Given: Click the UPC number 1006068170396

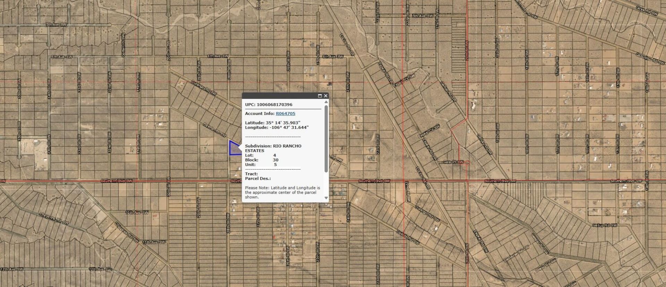Looking at the screenshot, I should (274, 105).
